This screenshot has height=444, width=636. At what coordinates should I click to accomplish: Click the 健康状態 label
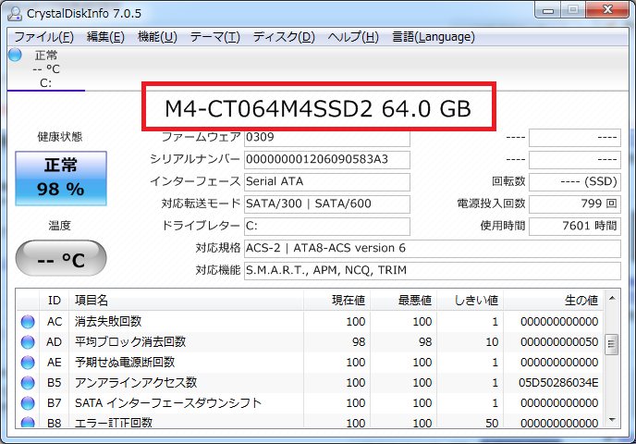pyautogui.click(x=60, y=137)
